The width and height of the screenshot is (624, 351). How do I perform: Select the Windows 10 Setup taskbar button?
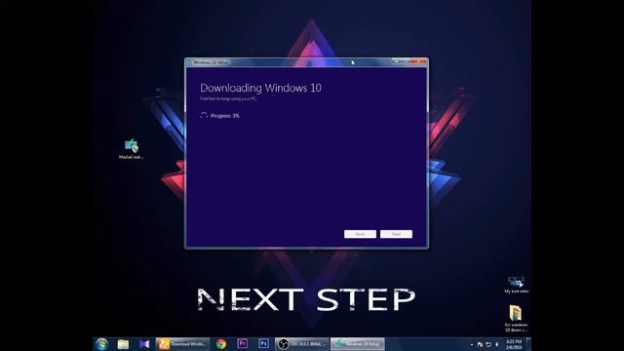[x=358, y=344]
